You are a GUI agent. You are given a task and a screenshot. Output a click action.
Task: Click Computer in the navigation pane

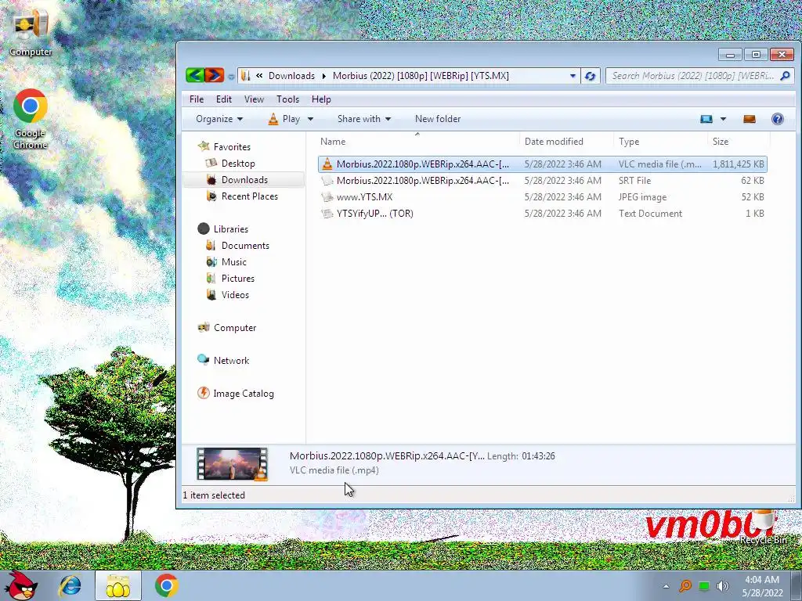(235, 328)
